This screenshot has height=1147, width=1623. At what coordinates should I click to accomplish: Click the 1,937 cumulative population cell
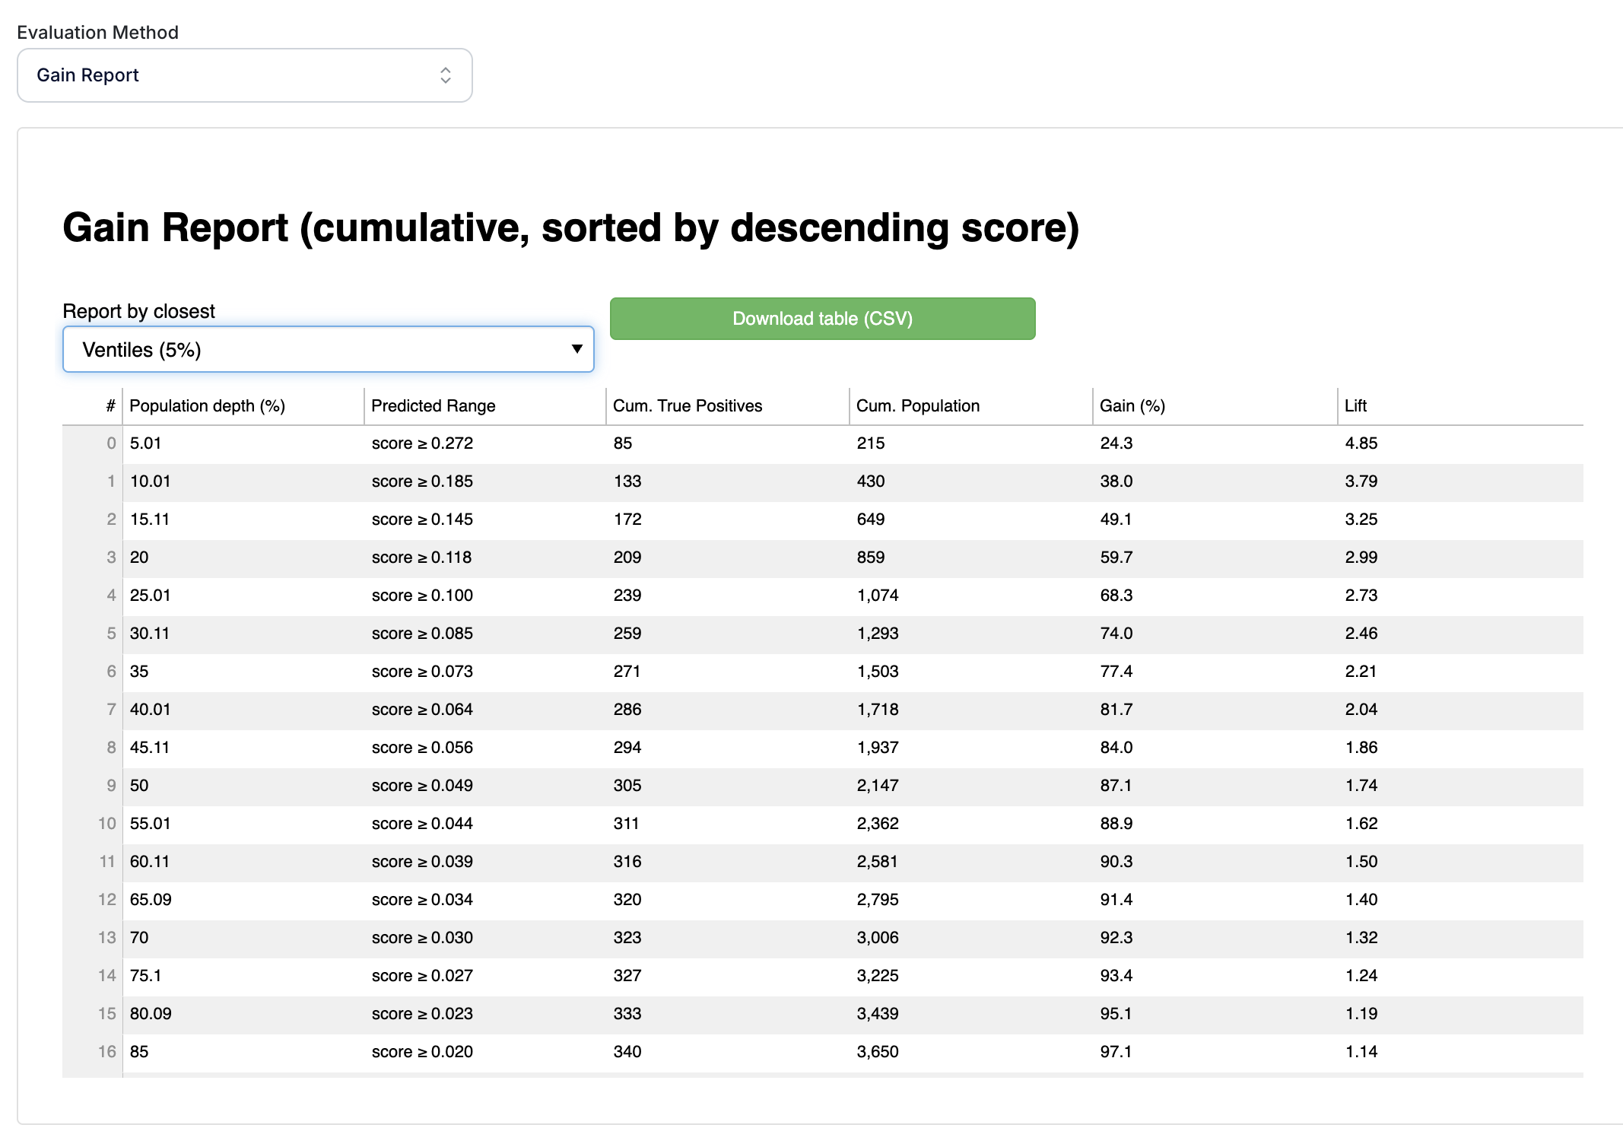click(878, 748)
